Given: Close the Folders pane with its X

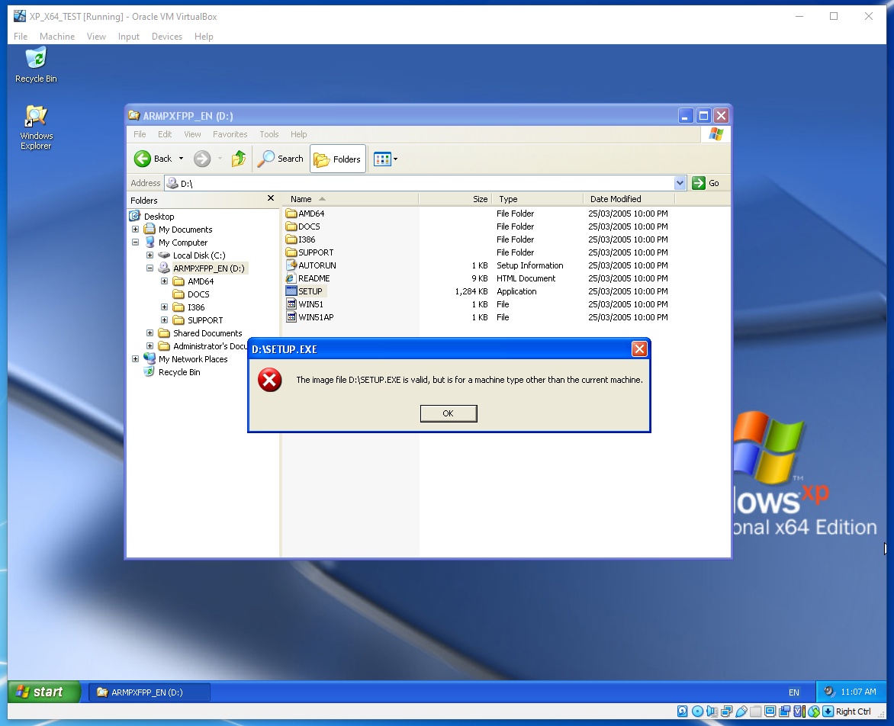Looking at the screenshot, I should [x=271, y=198].
